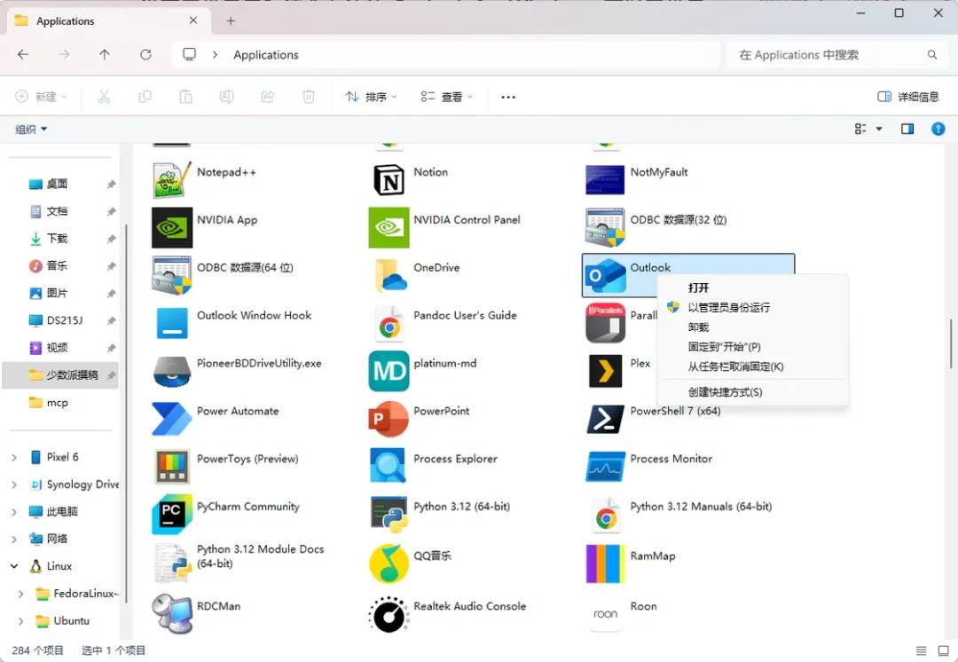The image size is (958, 662).
Task: Toggle the 详细信息 details pane
Action: [908, 97]
